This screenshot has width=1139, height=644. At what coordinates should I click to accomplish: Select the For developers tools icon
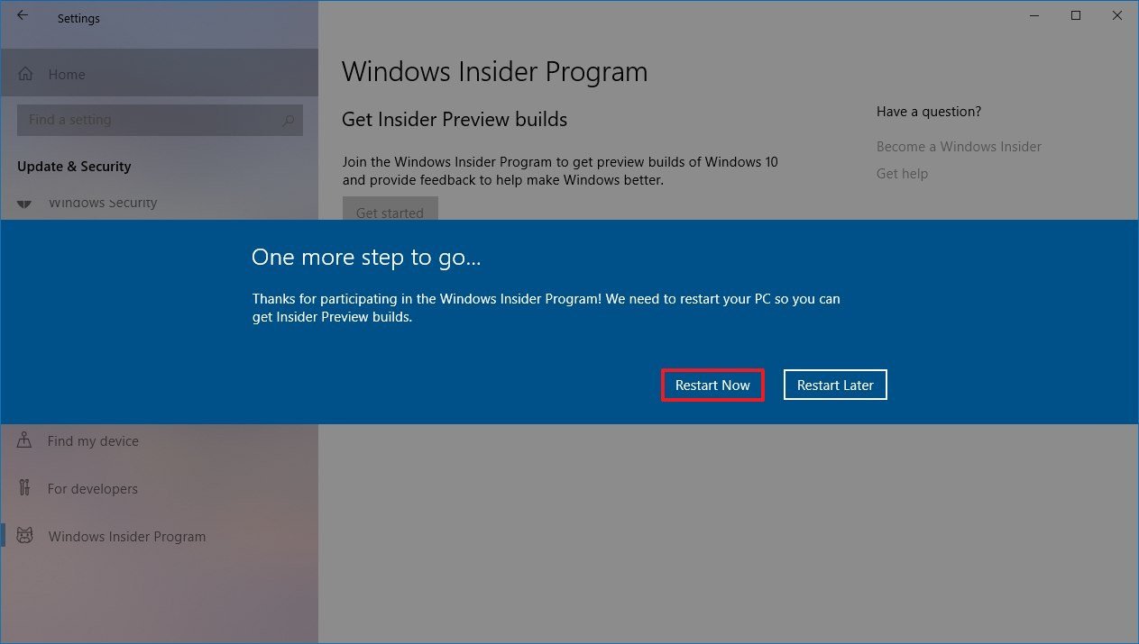coord(24,488)
